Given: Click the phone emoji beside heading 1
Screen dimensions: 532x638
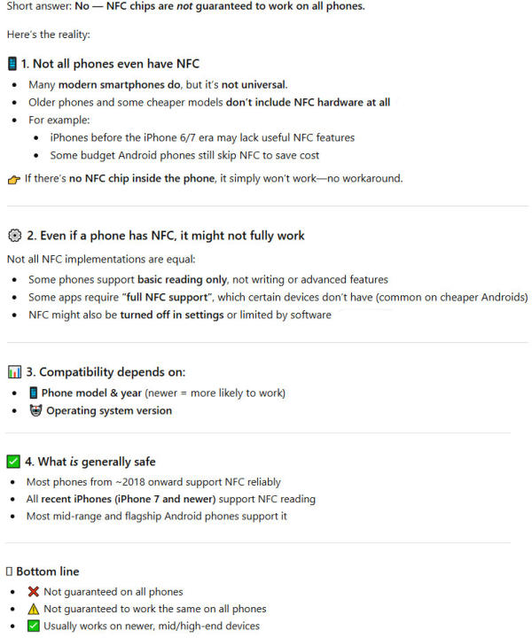Looking at the screenshot, I should [x=12, y=64].
